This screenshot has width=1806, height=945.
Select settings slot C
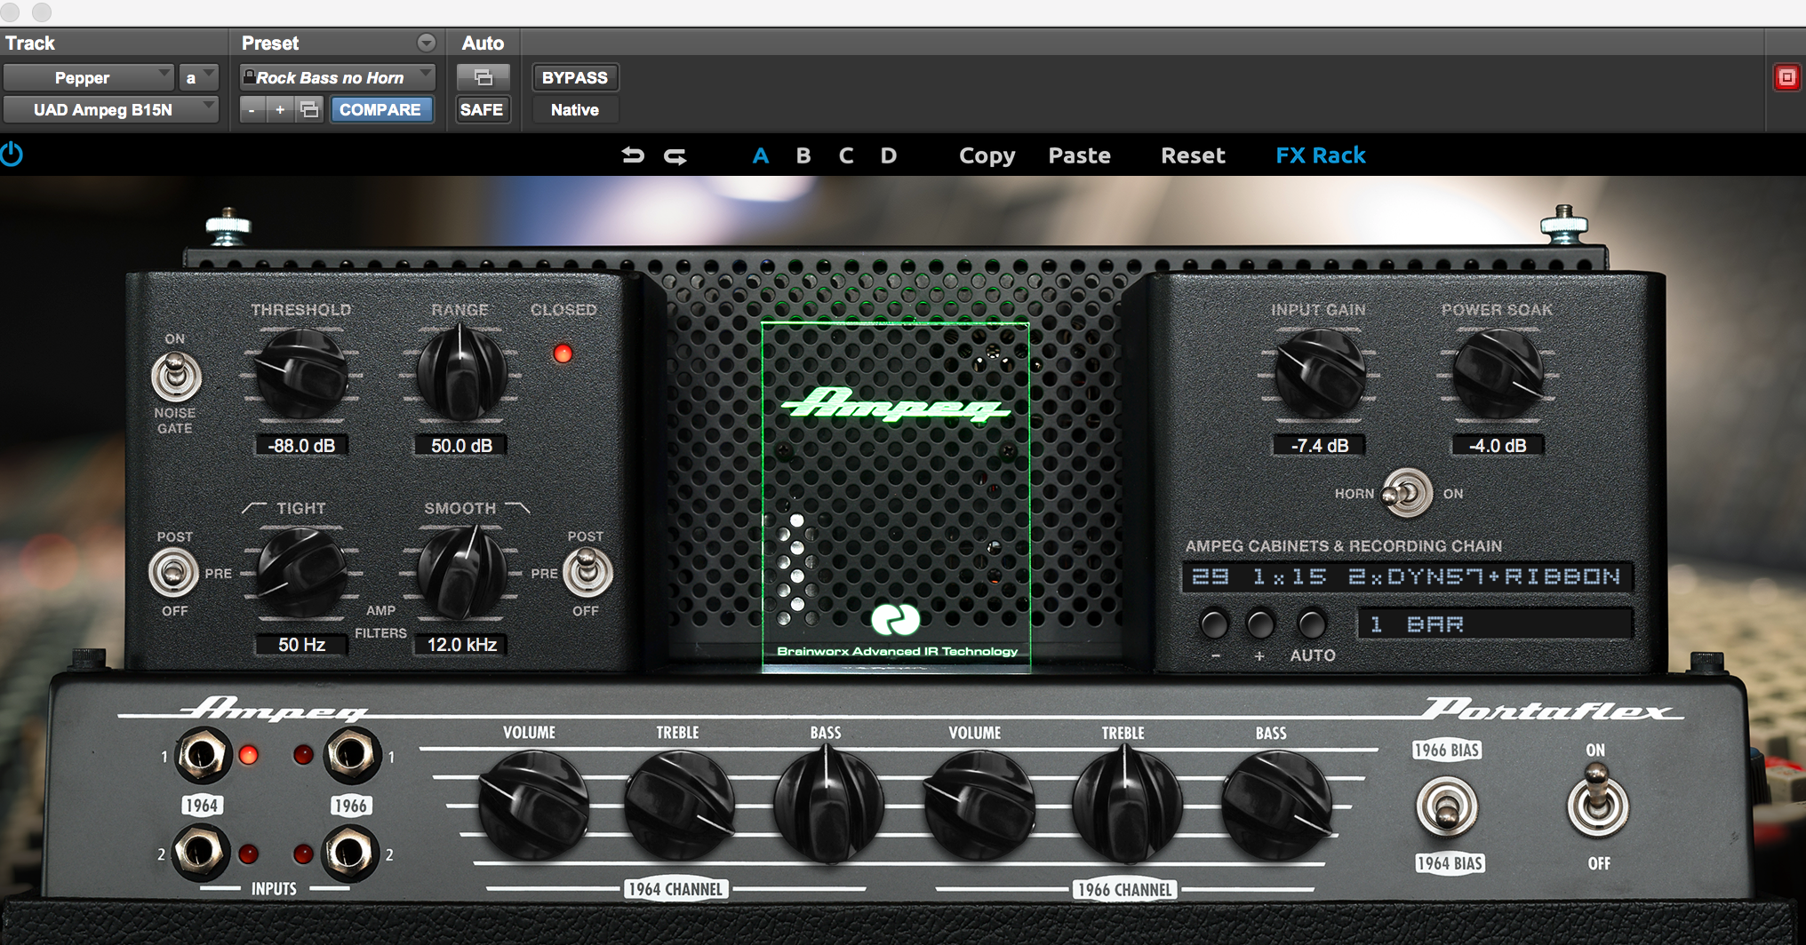(846, 155)
